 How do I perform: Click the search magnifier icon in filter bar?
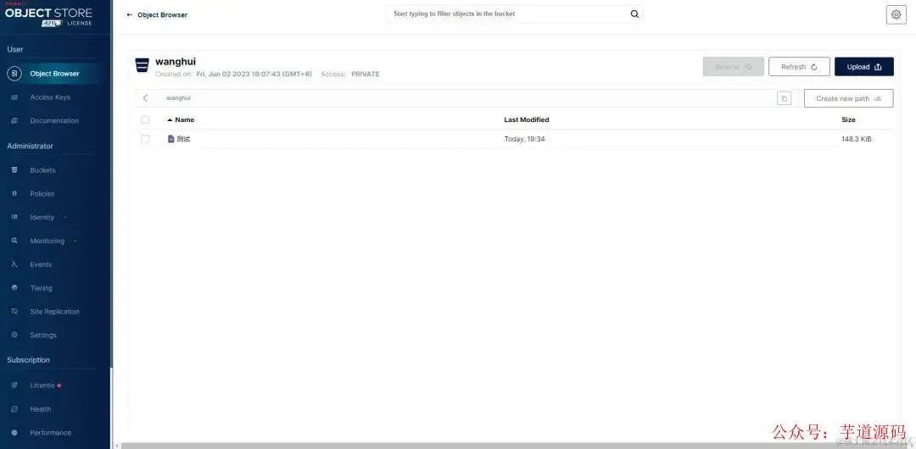point(634,14)
